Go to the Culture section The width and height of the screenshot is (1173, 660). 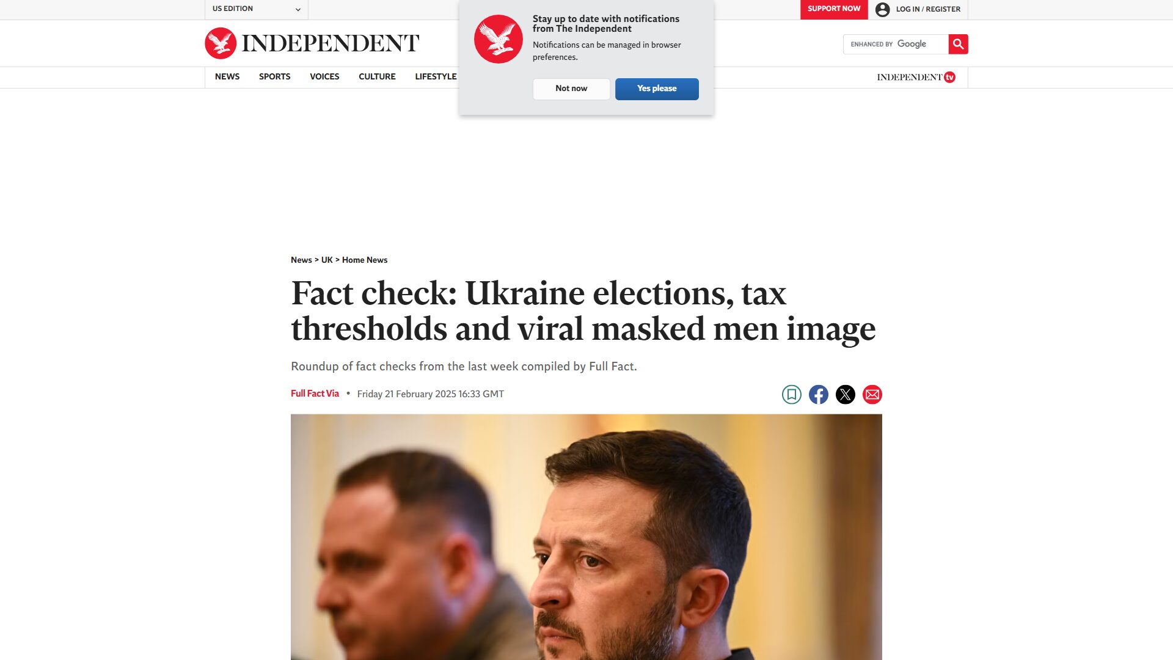(377, 76)
